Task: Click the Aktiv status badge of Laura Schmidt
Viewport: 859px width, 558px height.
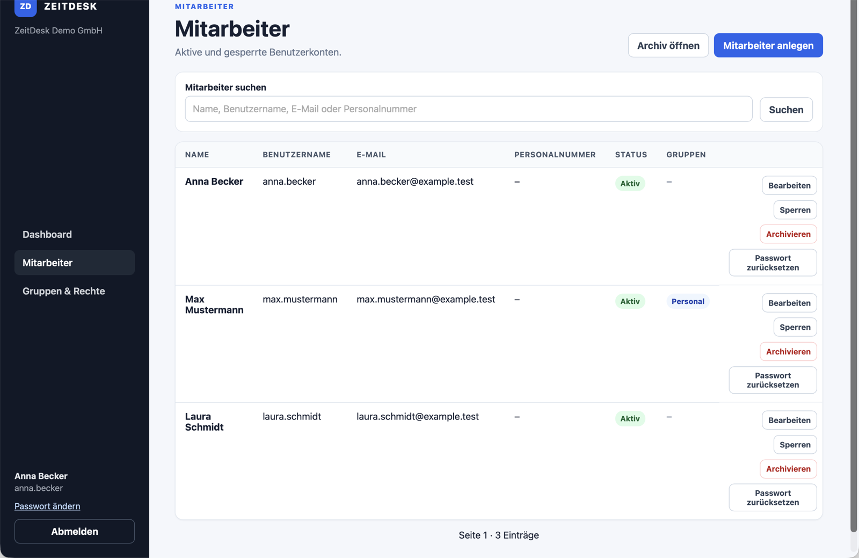Action: click(630, 418)
